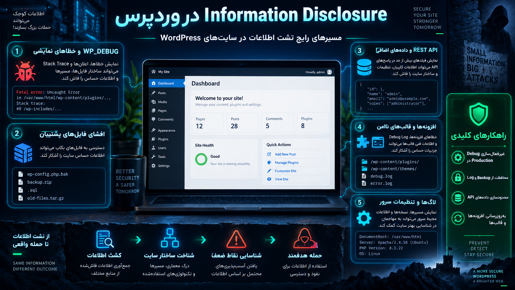The width and height of the screenshot is (515, 290).
Task: Click the Plugins sidebar puzzle icon
Action: (x=153, y=139)
